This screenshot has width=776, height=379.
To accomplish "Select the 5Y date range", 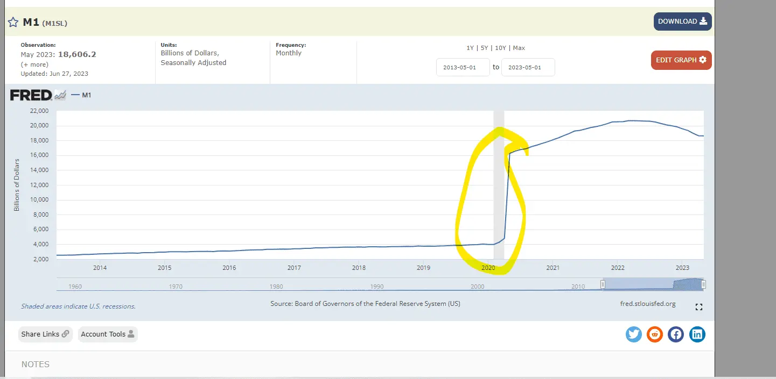I will click(485, 48).
